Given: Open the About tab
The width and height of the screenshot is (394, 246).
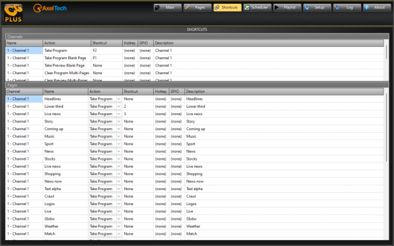Looking at the screenshot, I should pyautogui.click(x=377, y=7).
